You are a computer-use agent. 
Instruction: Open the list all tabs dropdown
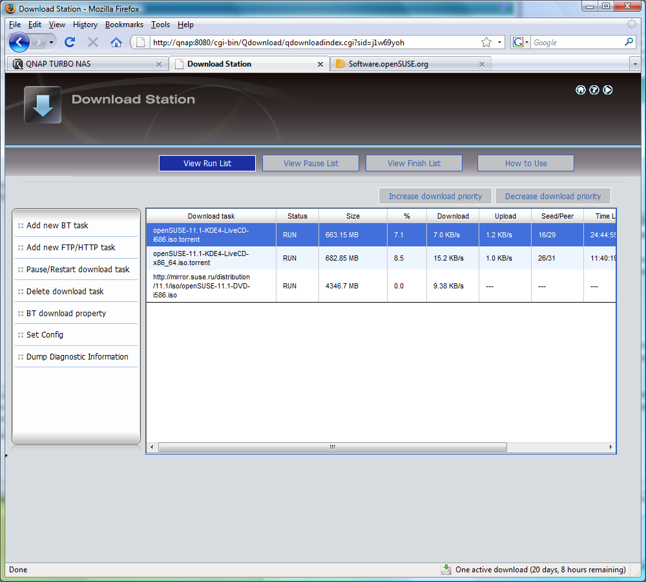coord(635,64)
